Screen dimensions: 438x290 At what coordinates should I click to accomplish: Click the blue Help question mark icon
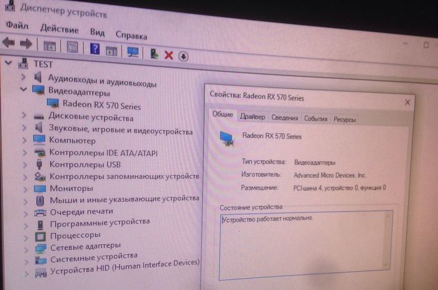tap(94, 49)
